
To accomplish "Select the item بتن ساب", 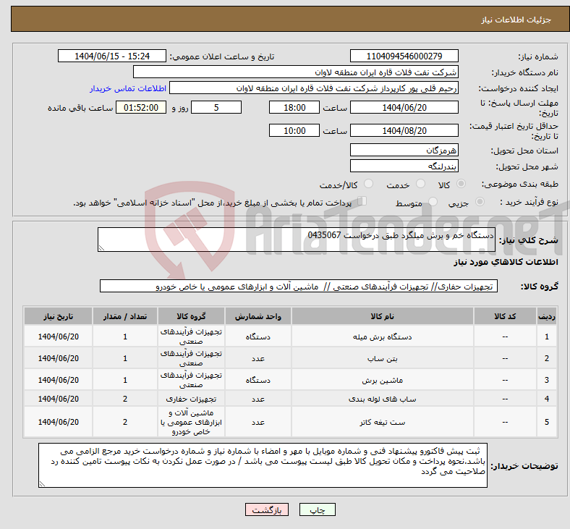I will (383, 358).
